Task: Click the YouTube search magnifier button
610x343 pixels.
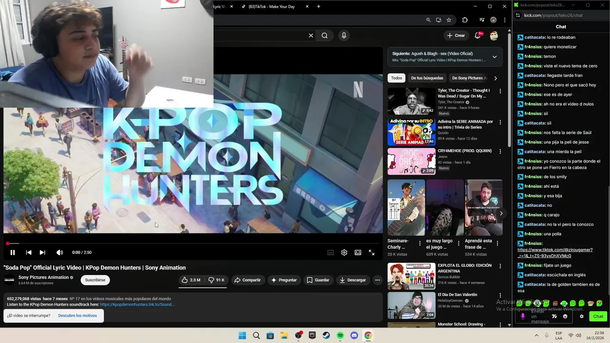Action: coord(325,35)
